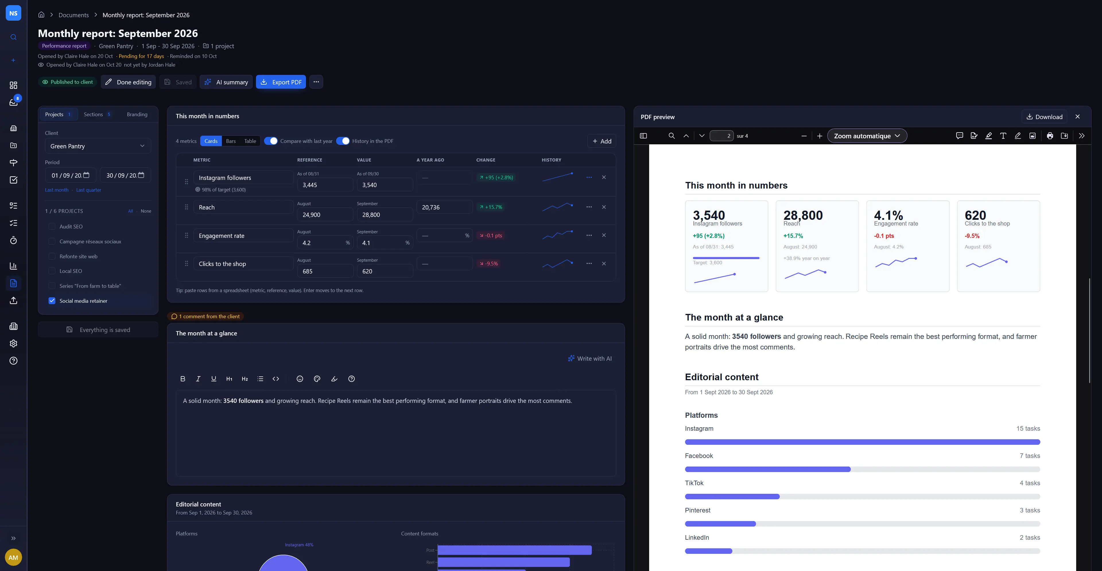Insert a bulleted list in the editor
Viewport: 1102px width, 571px height.
260,379
